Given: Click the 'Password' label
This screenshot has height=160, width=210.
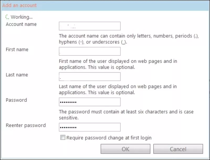Looking at the screenshot, I should [x=16, y=100].
